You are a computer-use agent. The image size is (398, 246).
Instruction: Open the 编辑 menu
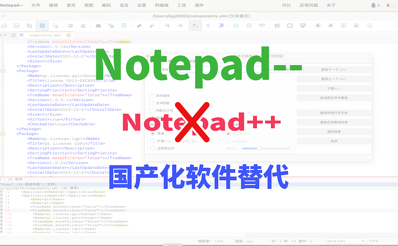click(x=53, y=5)
